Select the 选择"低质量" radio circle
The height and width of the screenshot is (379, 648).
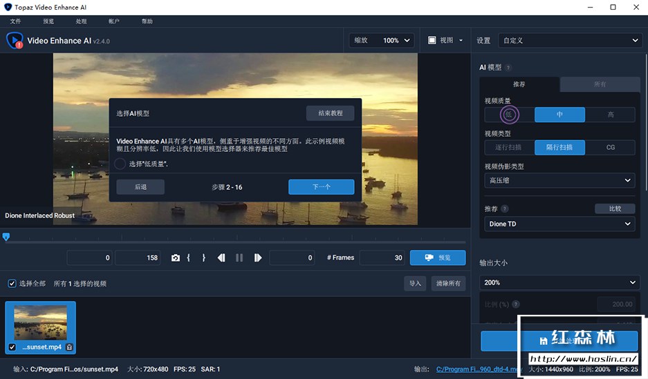[120, 164]
